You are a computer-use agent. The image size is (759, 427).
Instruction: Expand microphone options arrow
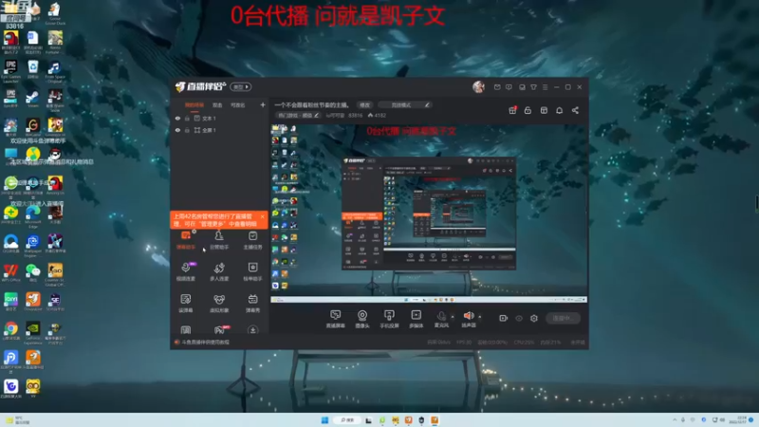coord(453,317)
